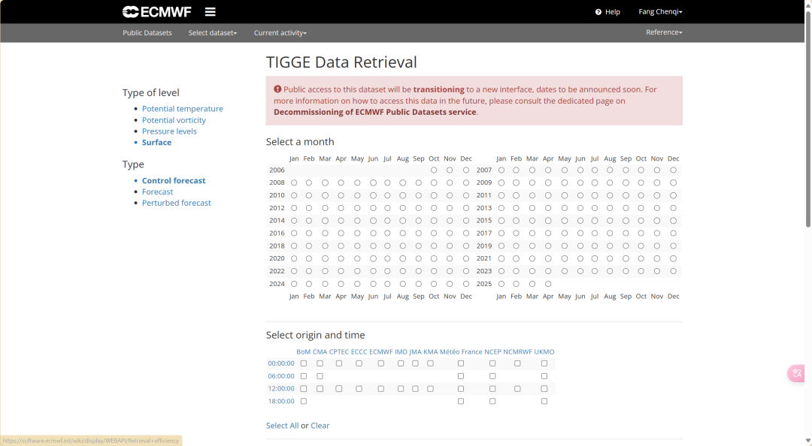Select Control forecast type
This screenshot has height=446, width=812.
174,180
